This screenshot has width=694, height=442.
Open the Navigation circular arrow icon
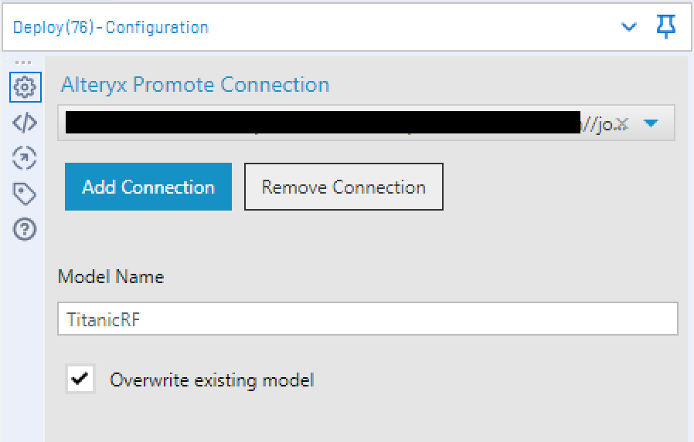(24, 158)
